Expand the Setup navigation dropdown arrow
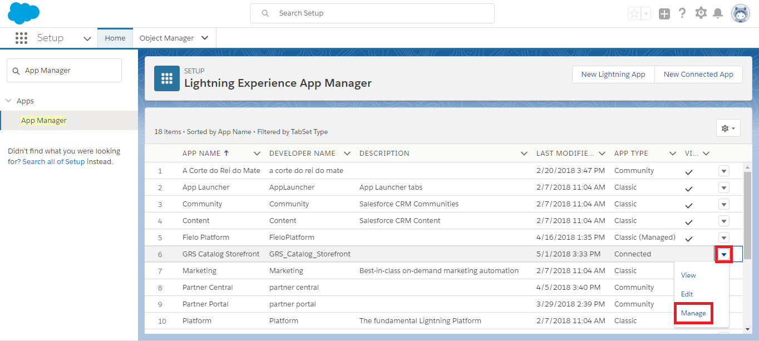The image size is (759, 341). tap(87, 38)
